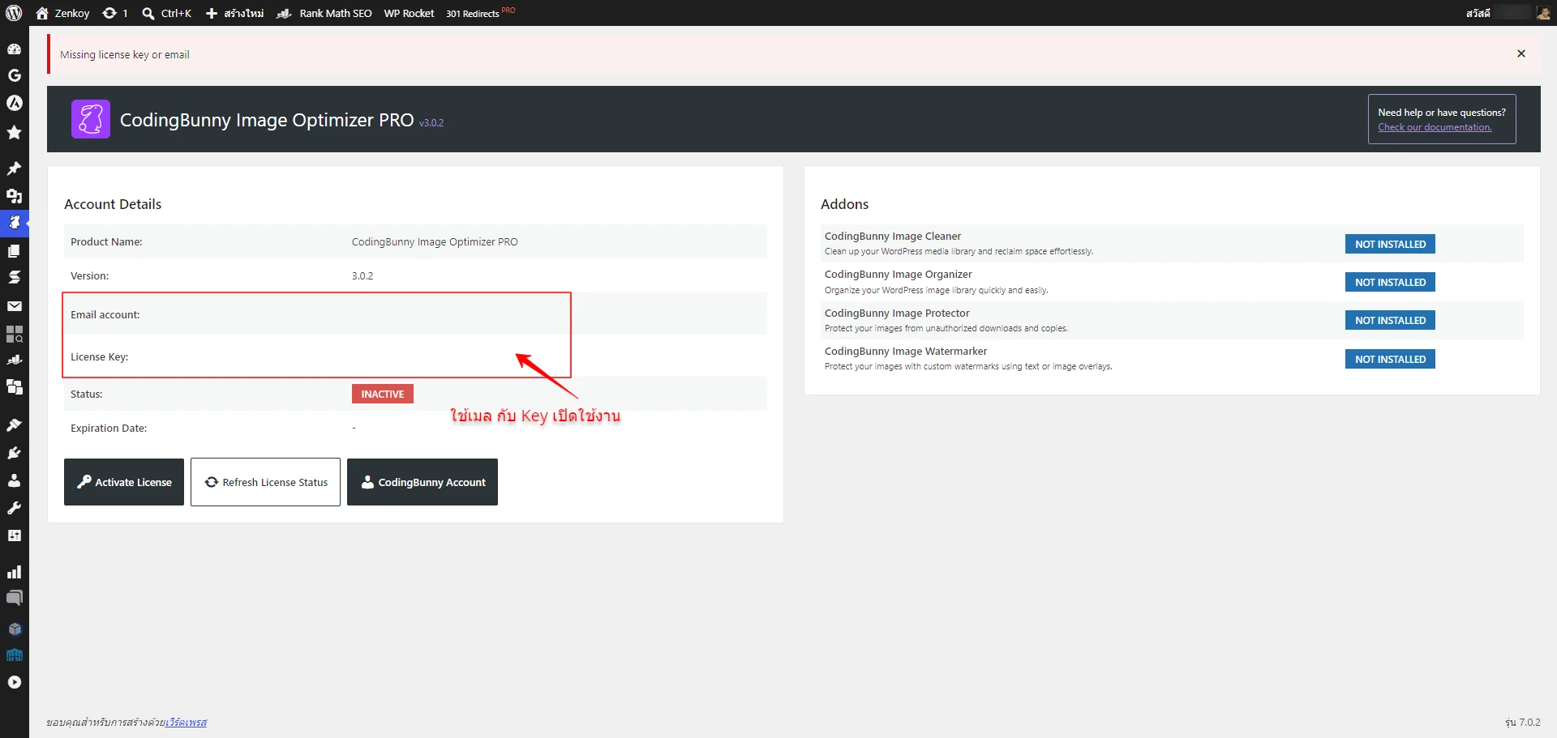Click the Email account field row
The height and width of the screenshot is (738, 1557).
coord(415,314)
